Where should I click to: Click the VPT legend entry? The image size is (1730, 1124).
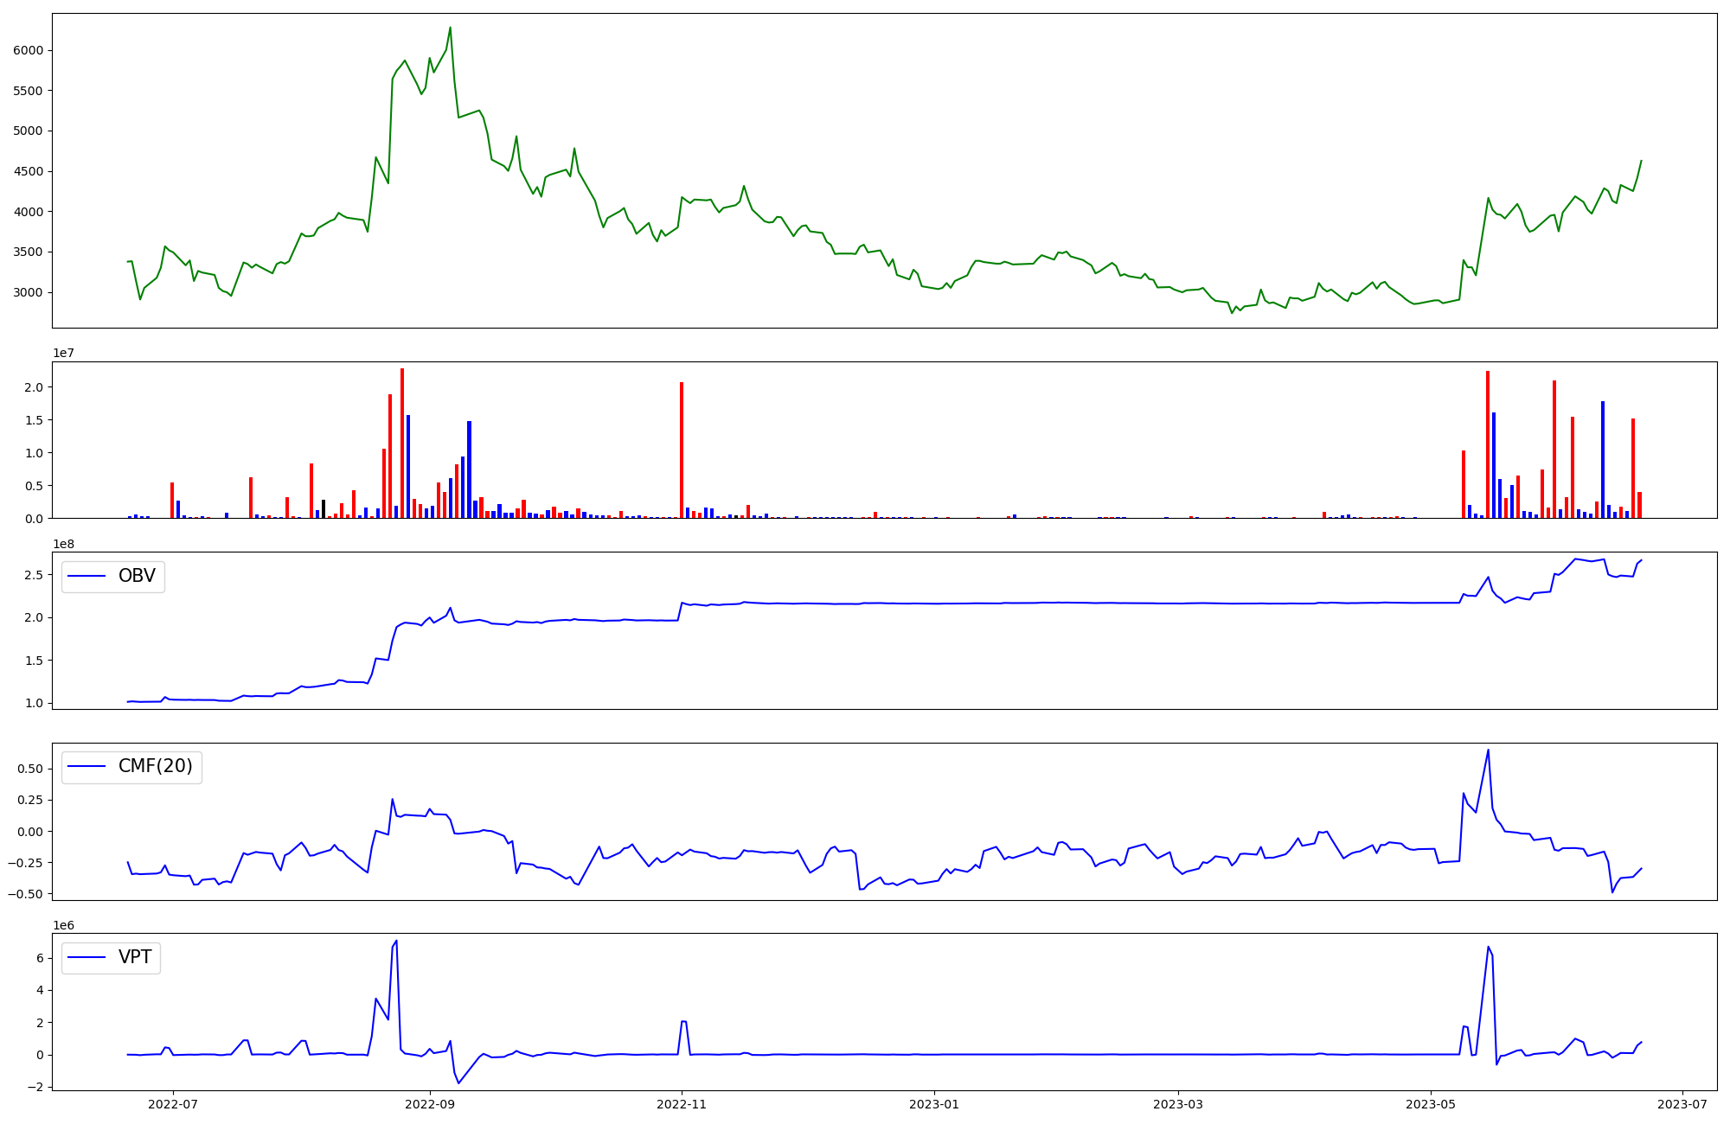click(x=135, y=957)
